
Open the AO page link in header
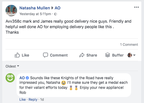(58, 8)
